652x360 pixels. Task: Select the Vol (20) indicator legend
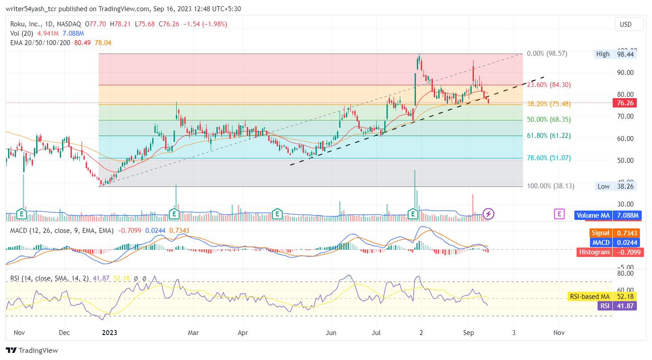[x=23, y=33]
